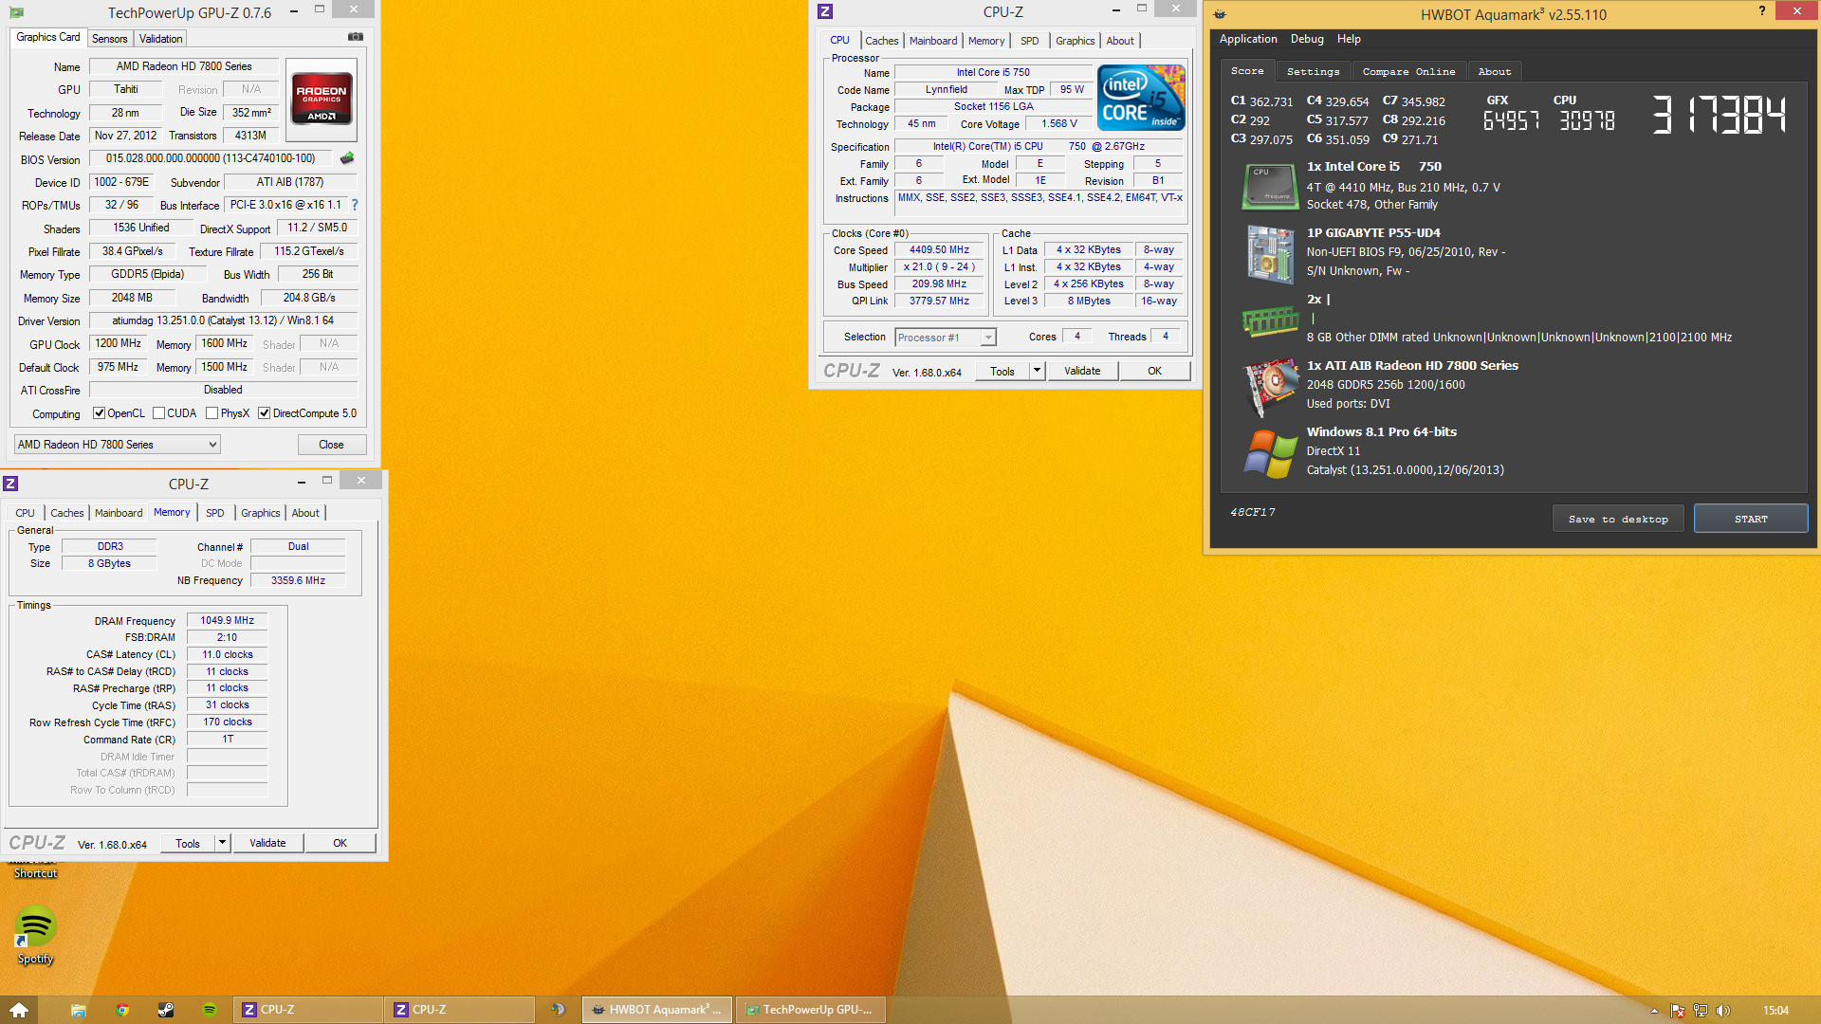Click the Radeon Graphics logo in GPU-Z

click(x=322, y=99)
